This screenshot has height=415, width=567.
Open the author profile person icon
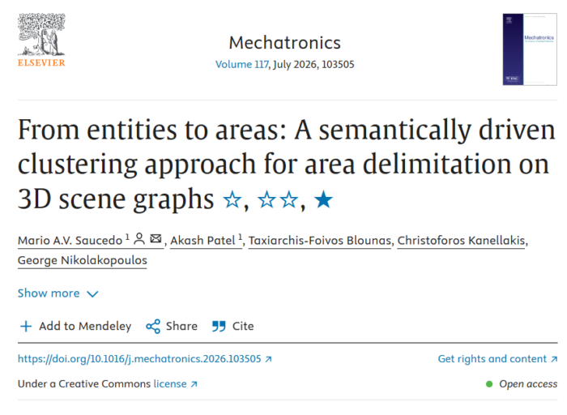pyautogui.click(x=139, y=239)
